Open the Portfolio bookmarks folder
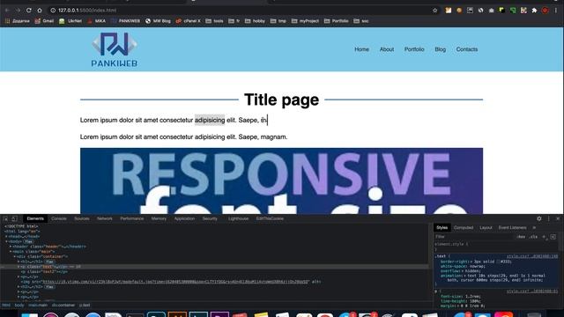Screen dimensions: 564x317 [337, 21]
